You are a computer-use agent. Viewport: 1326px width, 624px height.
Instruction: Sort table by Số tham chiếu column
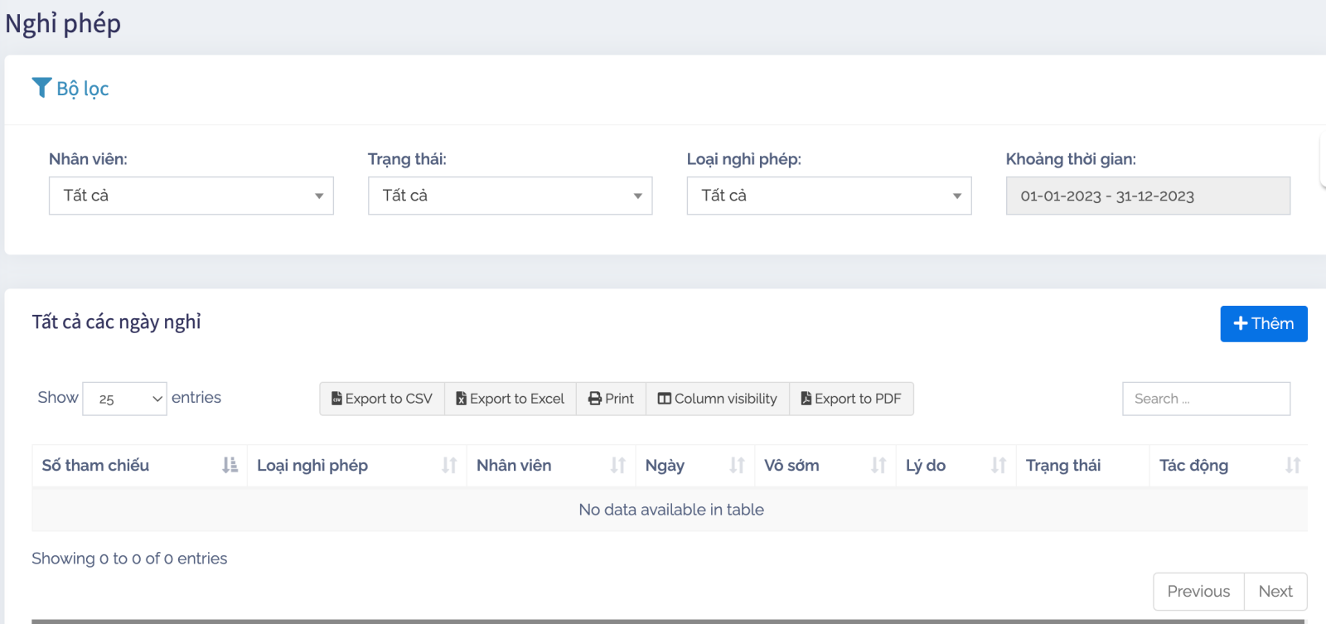click(x=230, y=466)
